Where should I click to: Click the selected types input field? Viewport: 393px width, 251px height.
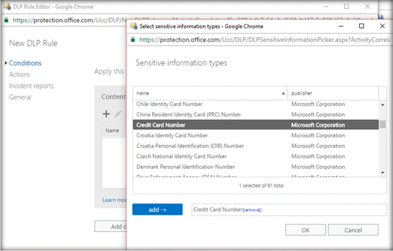point(289,210)
